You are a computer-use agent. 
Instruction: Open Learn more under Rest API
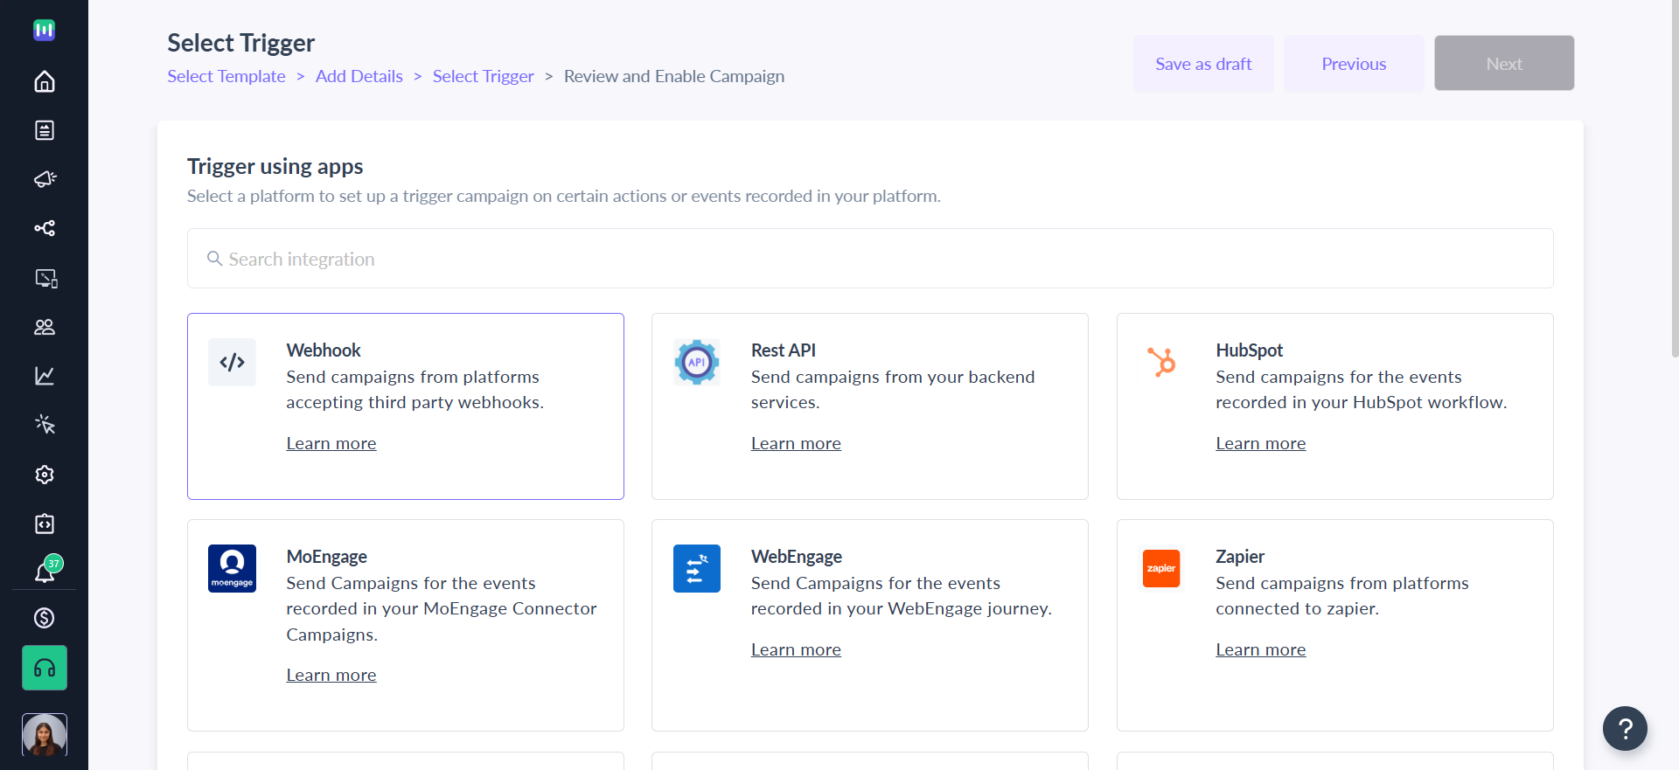pyautogui.click(x=796, y=443)
